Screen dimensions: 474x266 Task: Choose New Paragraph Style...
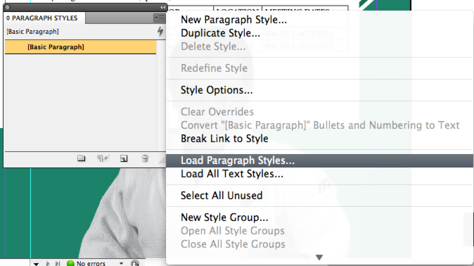pyautogui.click(x=233, y=20)
